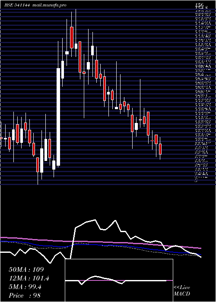The width and height of the screenshot is (216, 302).
Task: Click the 'mail.munafa.pro' text in the header
Action: [x=49, y=5]
